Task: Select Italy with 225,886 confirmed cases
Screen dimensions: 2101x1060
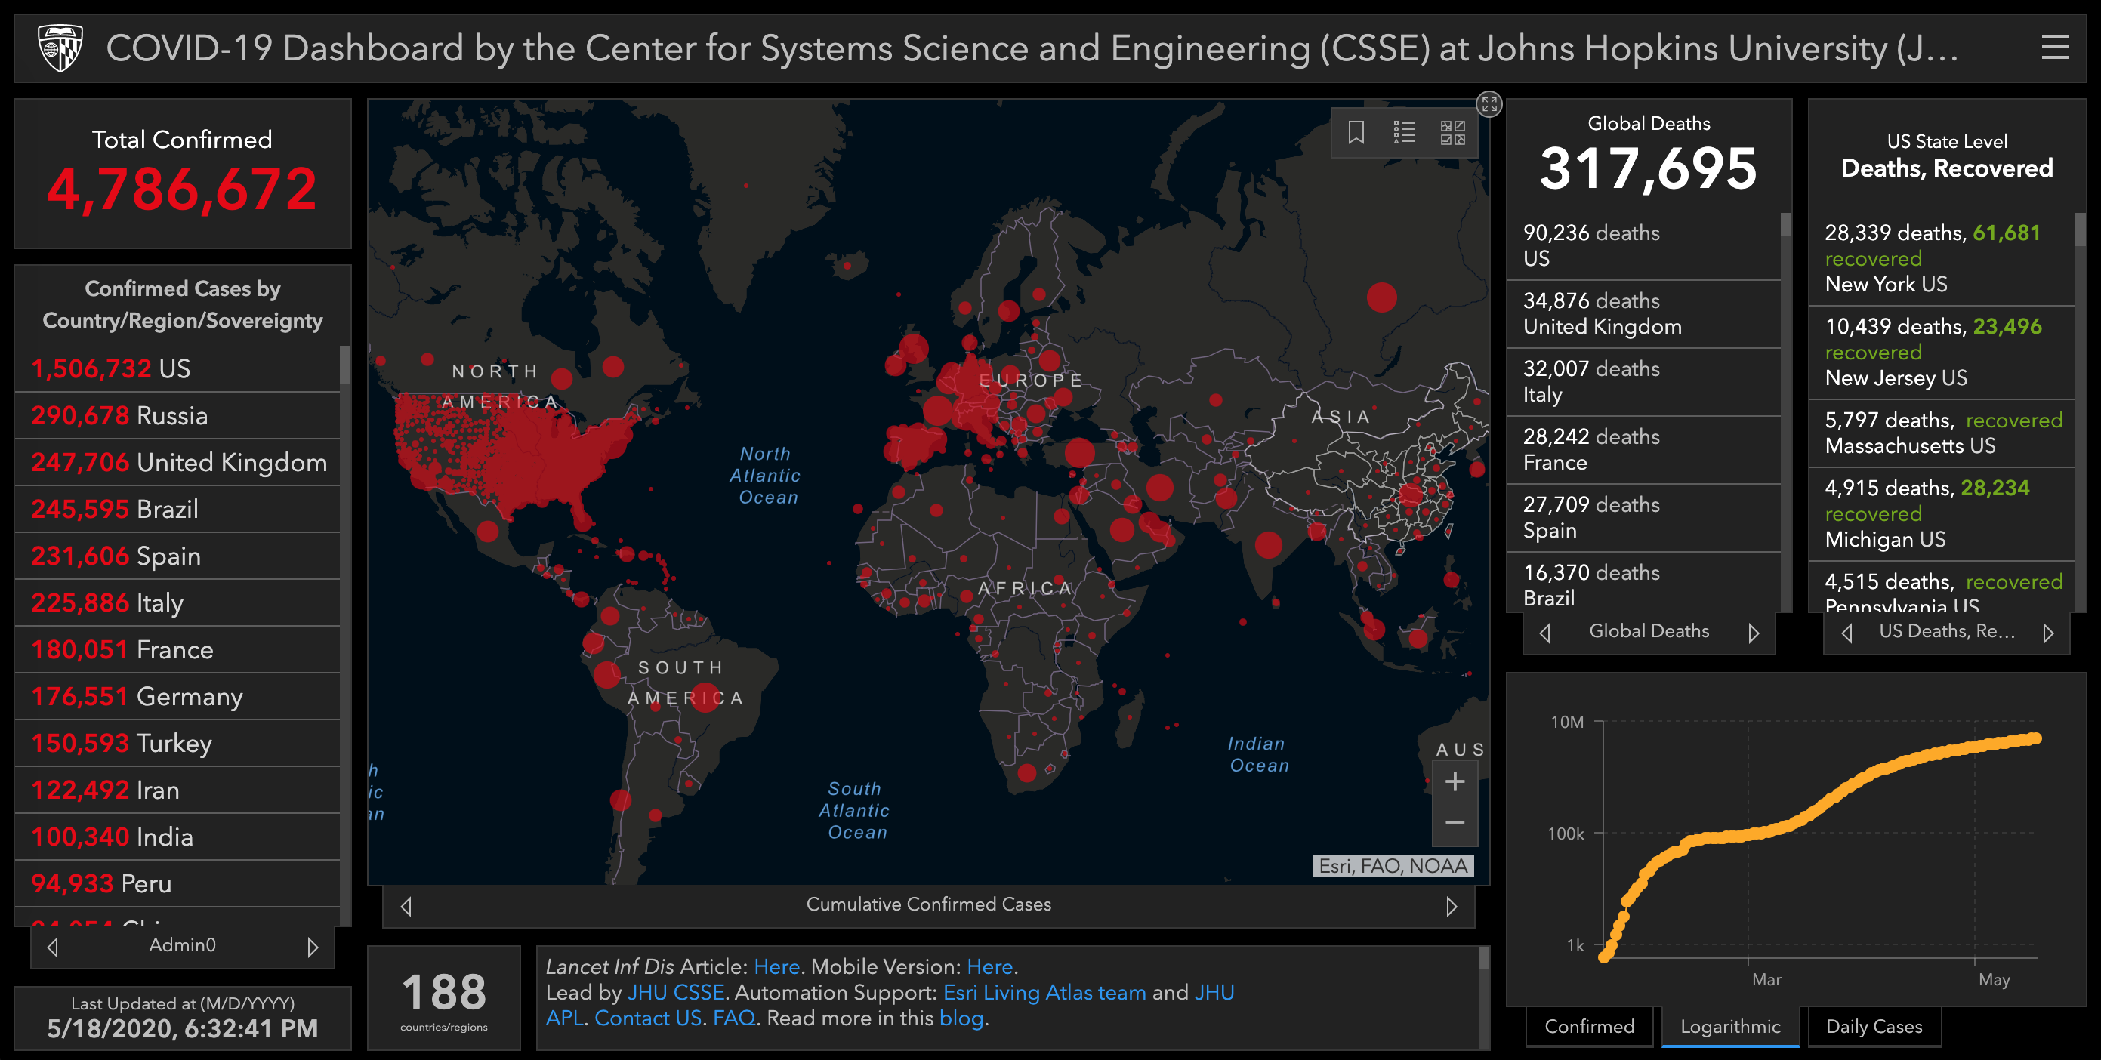Action: 177,602
